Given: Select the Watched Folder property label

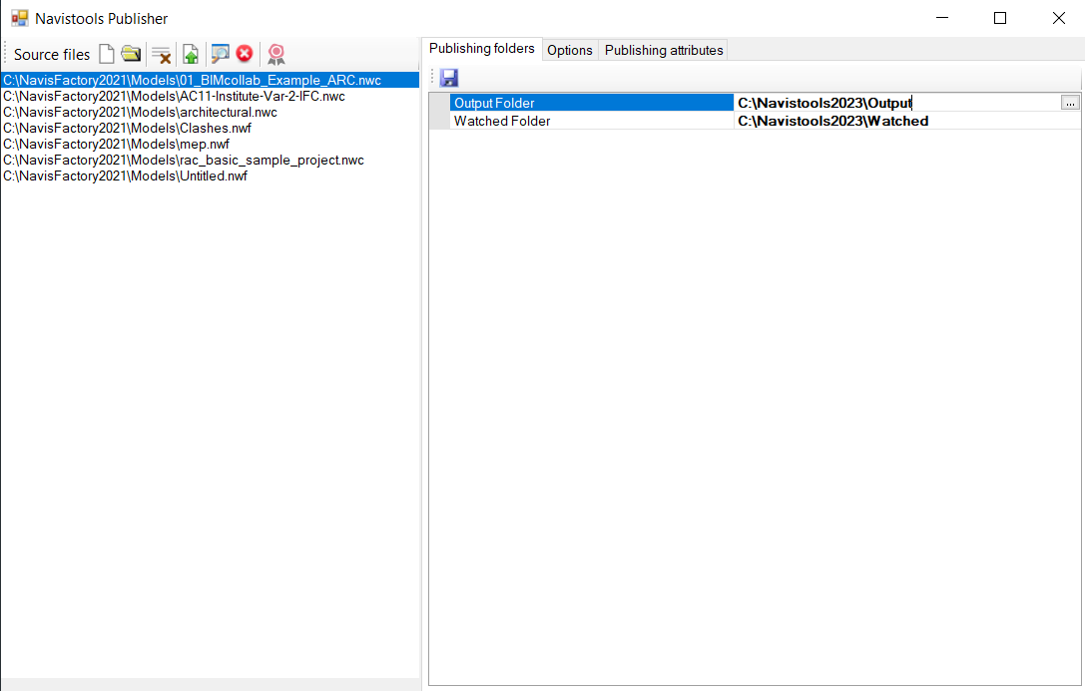Looking at the screenshot, I should click(x=592, y=121).
